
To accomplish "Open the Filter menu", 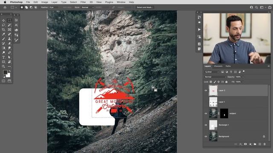I will tap(83, 2).
